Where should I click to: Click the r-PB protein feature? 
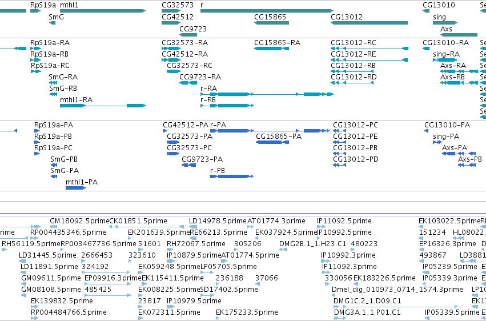click(x=232, y=176)
